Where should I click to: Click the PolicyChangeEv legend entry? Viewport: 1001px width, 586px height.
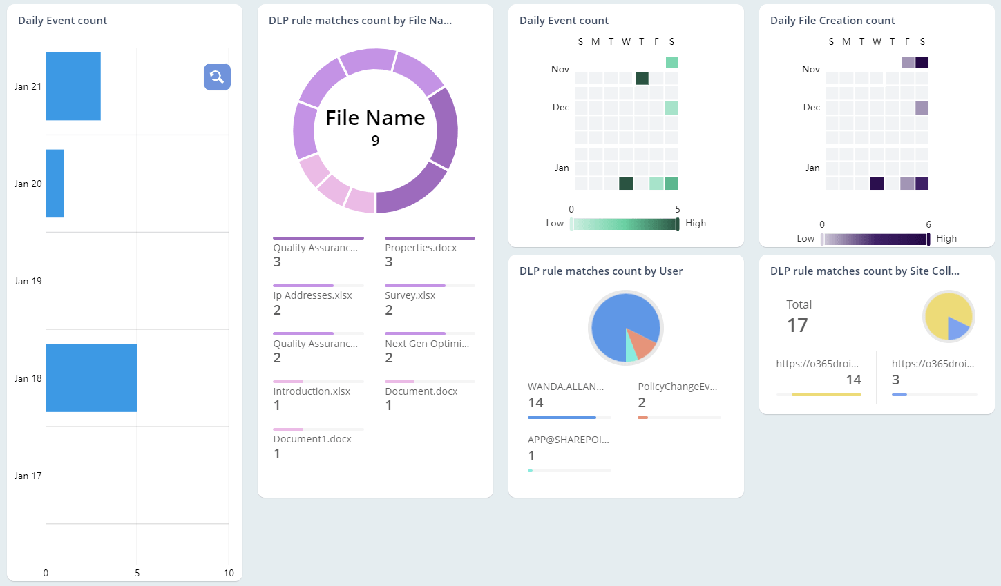[x=678, y=387]
